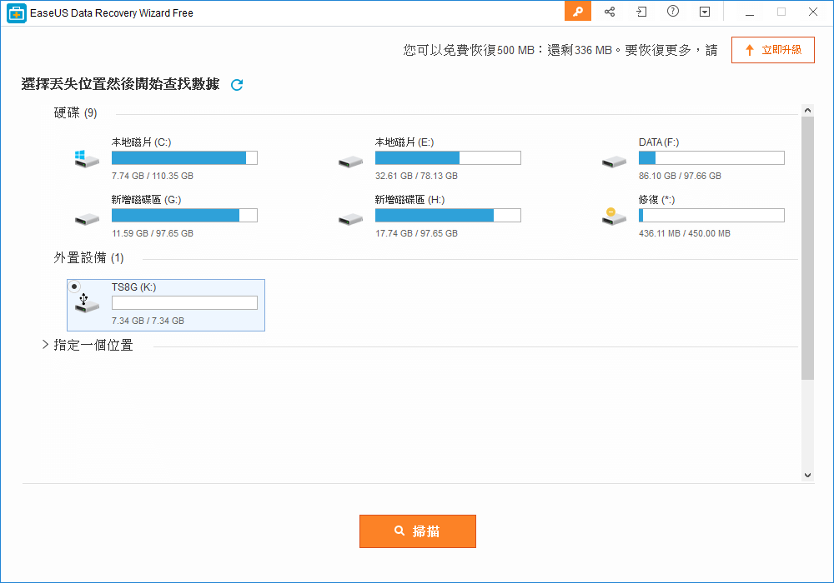Click the EaseUS logo in title bar
Image resolution: width=834 pixels, height=583 pixels.
click(16, 12)
